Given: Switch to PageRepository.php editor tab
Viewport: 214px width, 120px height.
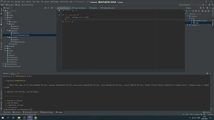Looking at the screenshot, I should pyautogui.click(x=108, y=8).
